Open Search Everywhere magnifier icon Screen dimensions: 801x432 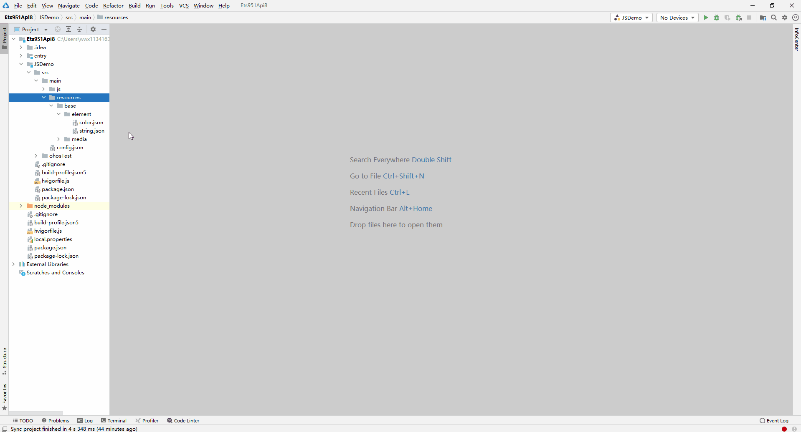774,18
